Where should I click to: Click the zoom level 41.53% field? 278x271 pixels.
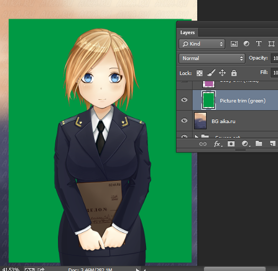click(x=11, y=269)
